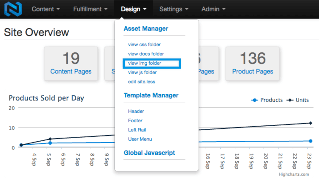Open the Footer template
Image resolution: width=319 pixels, height=191 pixels.
pos(135,121)
